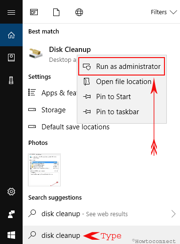This screenshot has width=180, height=244.
Task: Filter results by Apps icon
Action: pyautogui.click(x=34, y=12)
